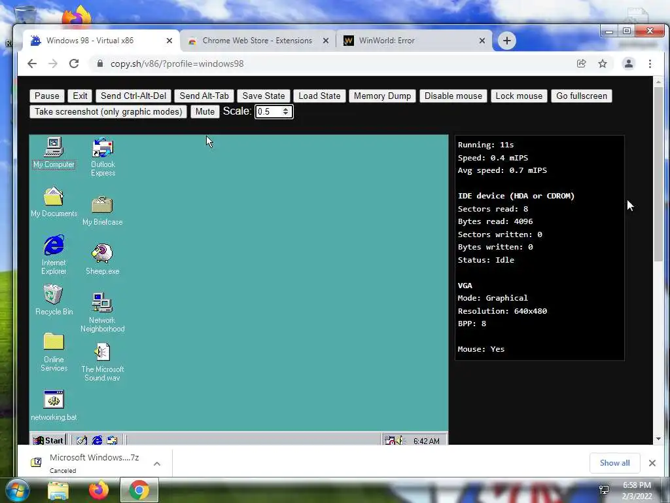Image resolution: width=670 pixels, height=503 pixels.
Task: Close the Windows 98 Virtual x86 tab
Action: (169, 41)
